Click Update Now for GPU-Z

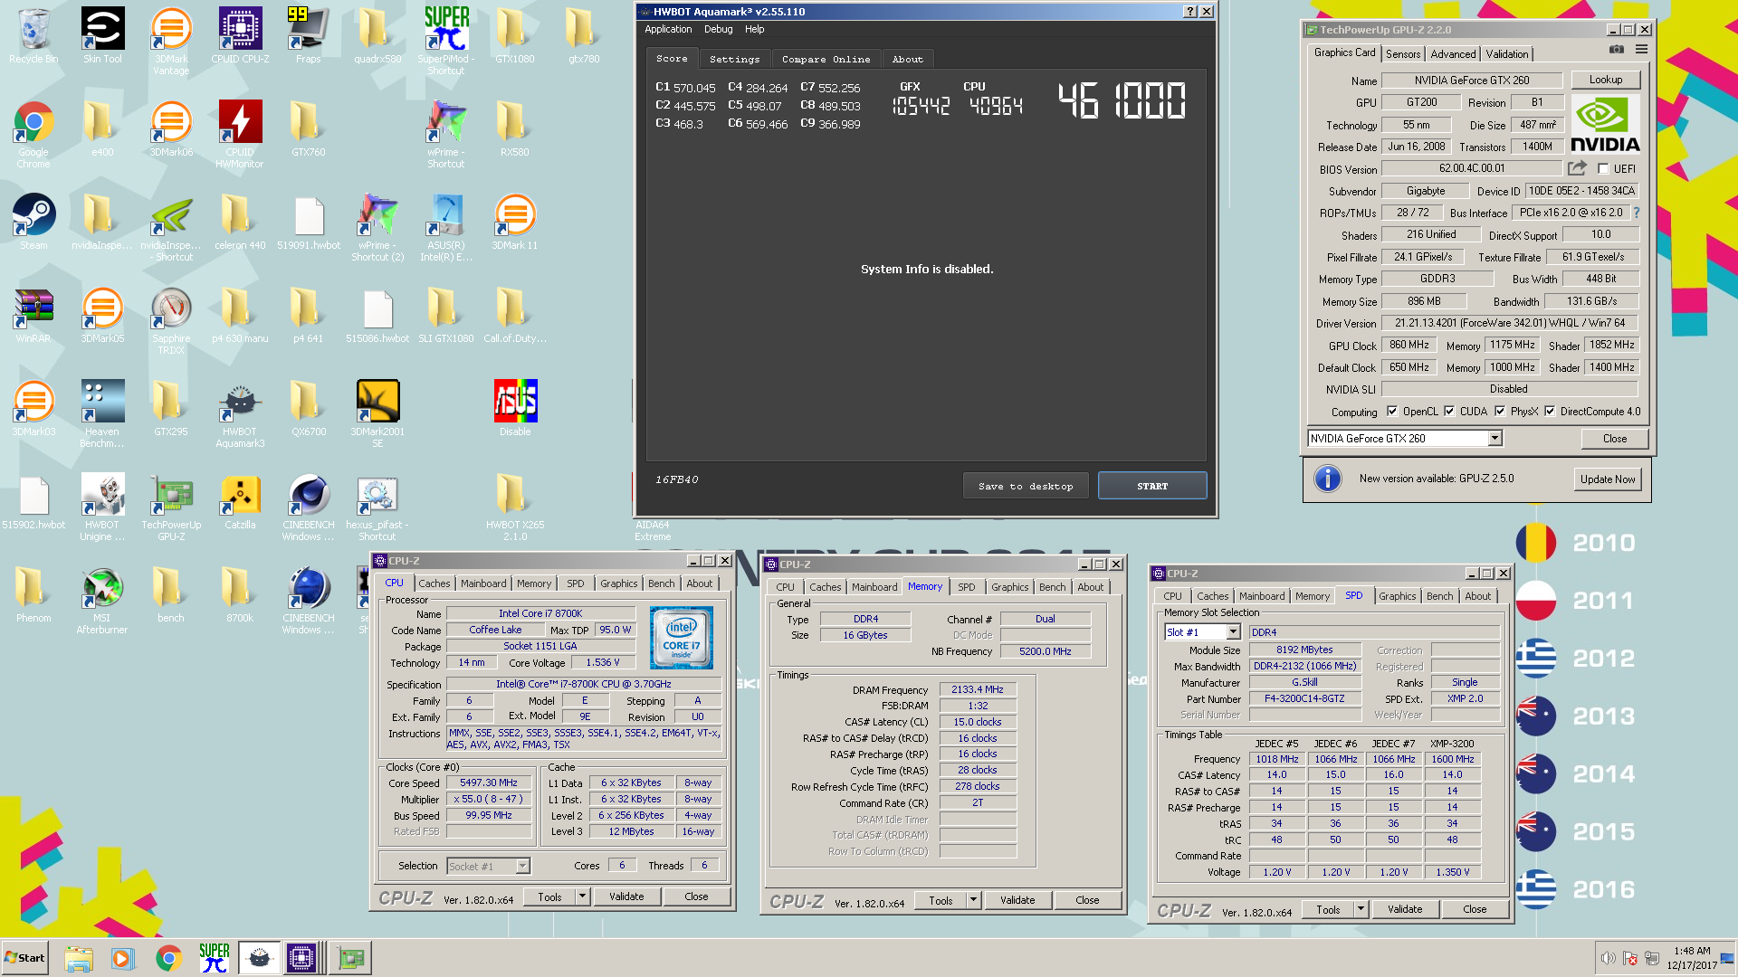tap(1608, 479)
